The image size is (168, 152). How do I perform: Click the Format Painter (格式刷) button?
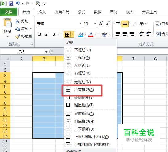23,37
